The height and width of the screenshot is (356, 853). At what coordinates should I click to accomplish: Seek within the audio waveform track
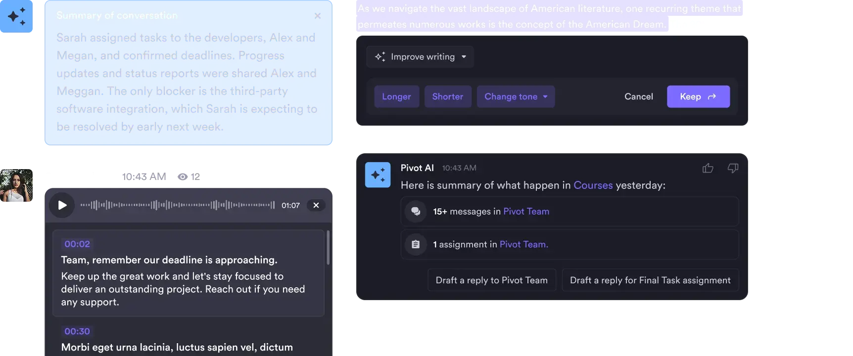(178, 205)
